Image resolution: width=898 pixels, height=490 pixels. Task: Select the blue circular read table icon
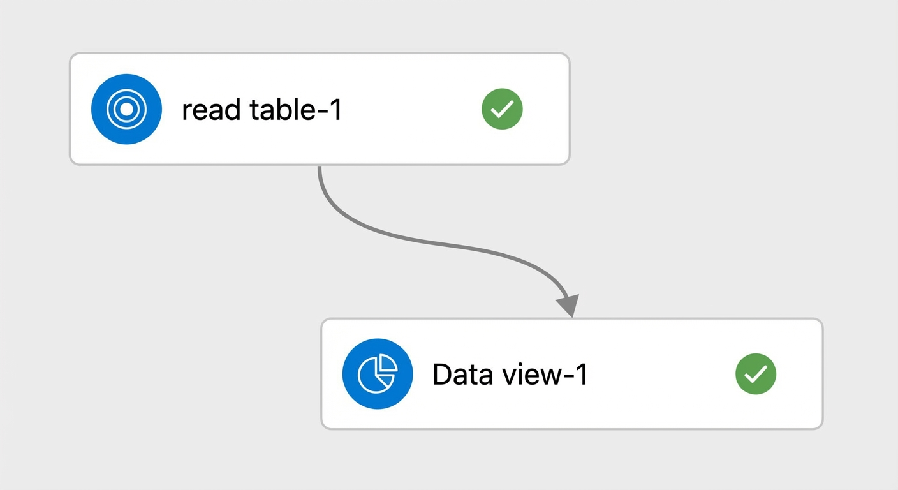pos(126,109)
